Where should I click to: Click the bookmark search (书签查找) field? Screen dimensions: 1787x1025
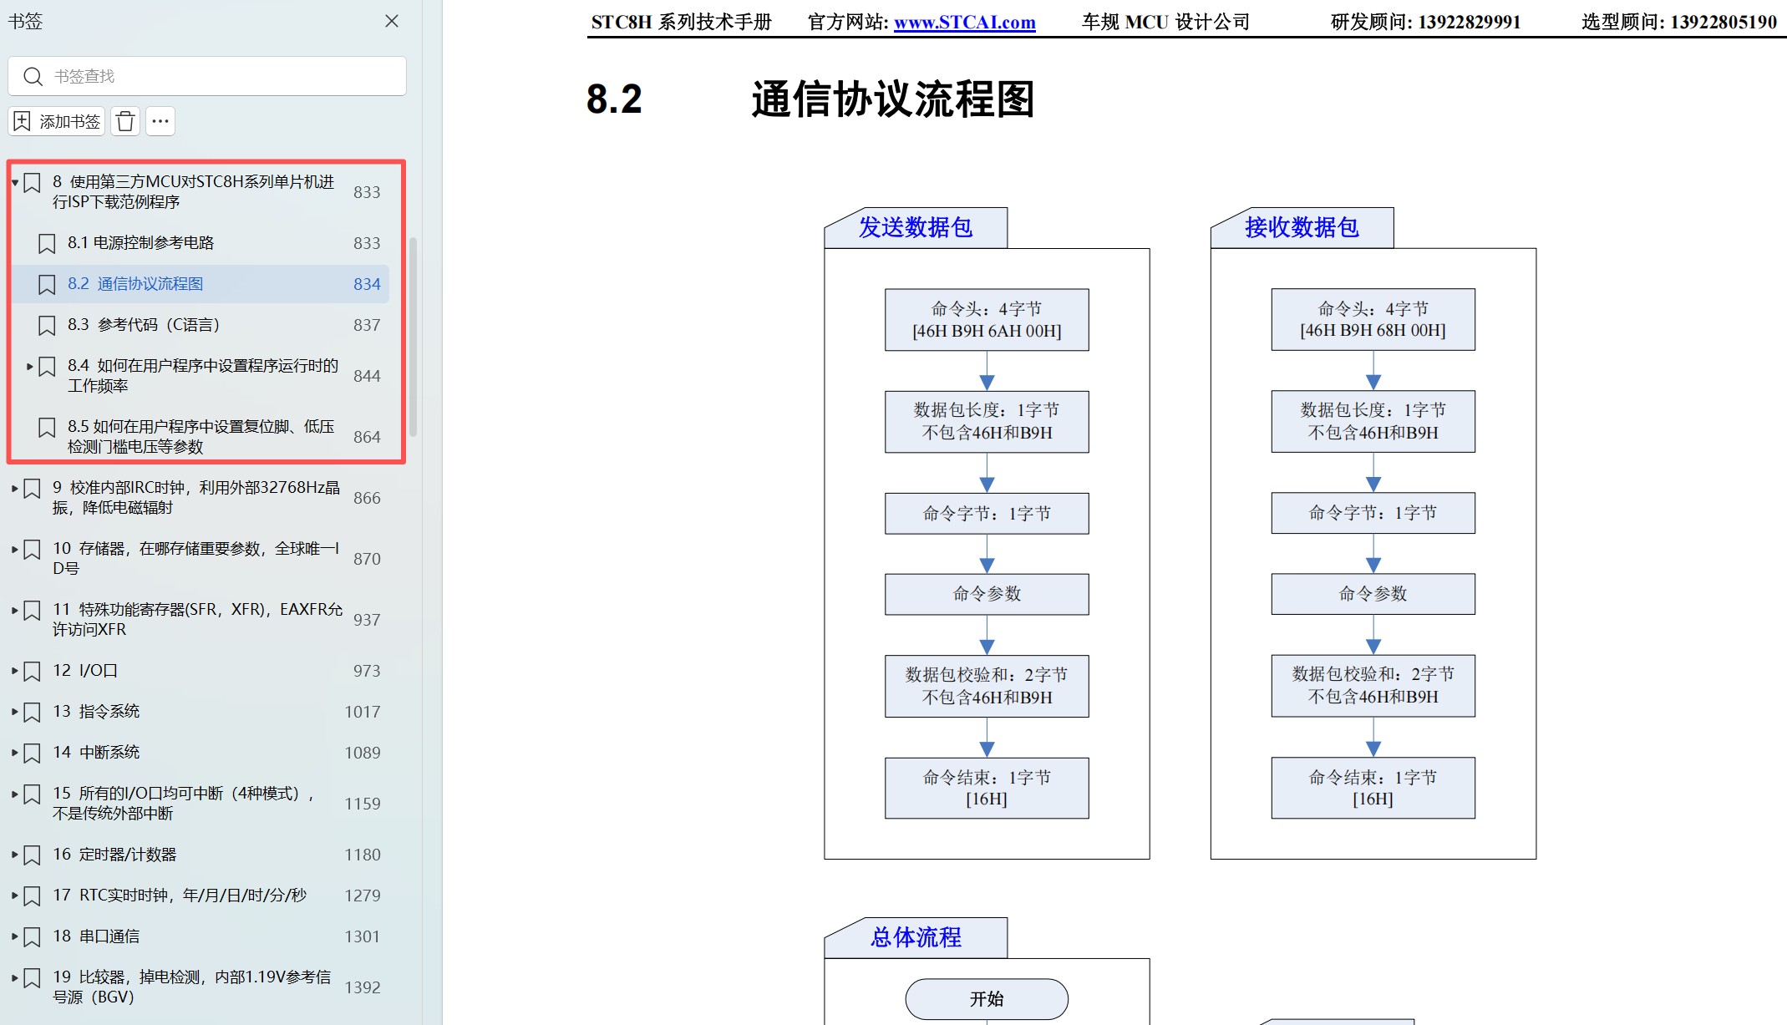pos(217,76)
